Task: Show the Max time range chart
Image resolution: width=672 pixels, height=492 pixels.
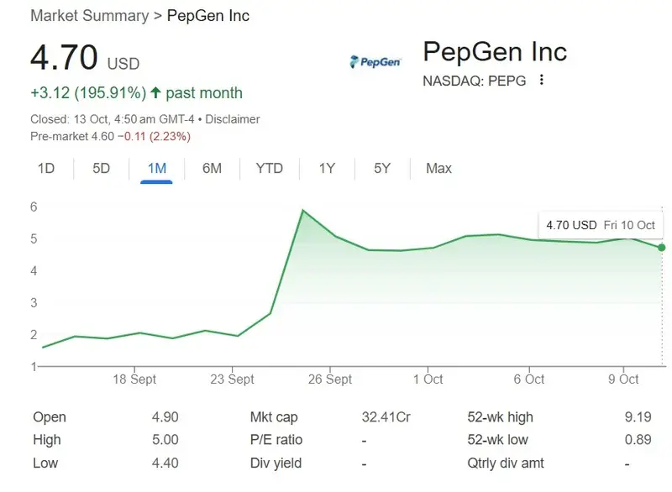Action: click(437, 169)
